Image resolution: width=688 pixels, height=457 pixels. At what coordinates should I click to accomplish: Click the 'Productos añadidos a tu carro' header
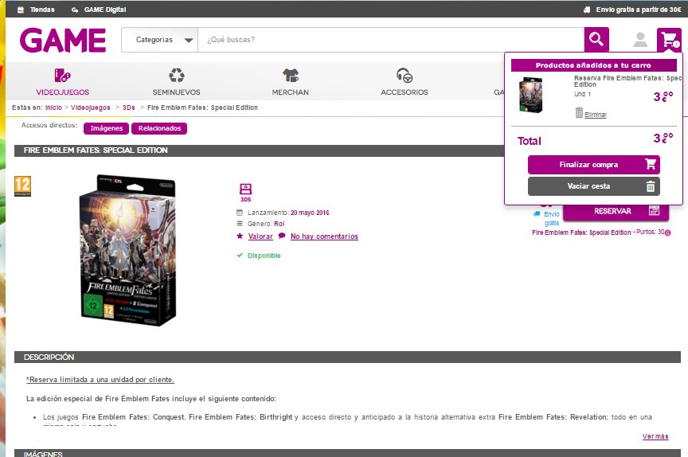(594, 65)
